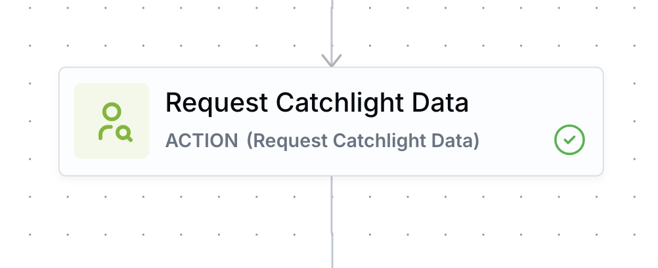Click the ACTION type label

[x=202, y=141]
